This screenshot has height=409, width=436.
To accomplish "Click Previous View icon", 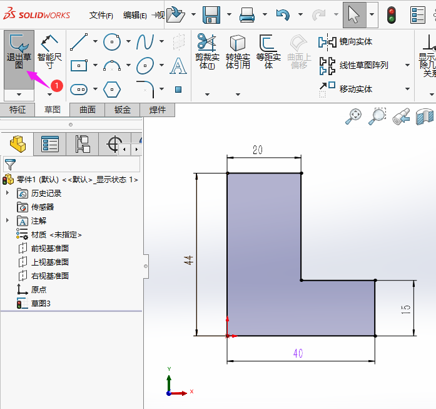I will [401, 116].
